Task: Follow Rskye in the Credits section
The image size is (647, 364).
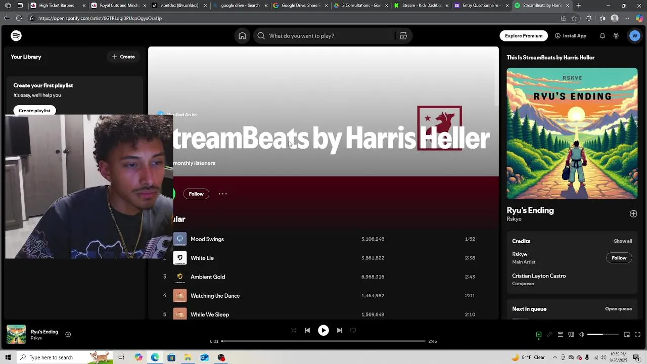Action: [619, 258]
